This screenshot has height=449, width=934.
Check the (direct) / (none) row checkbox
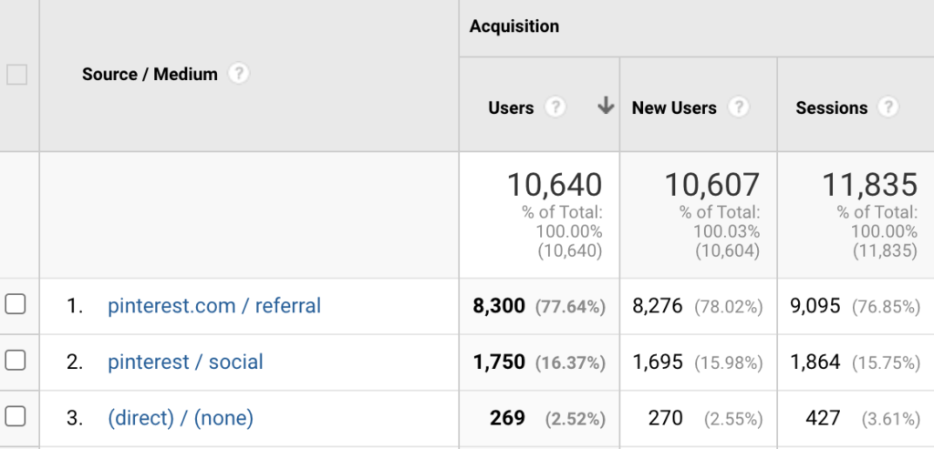click(x=16, y=417)
